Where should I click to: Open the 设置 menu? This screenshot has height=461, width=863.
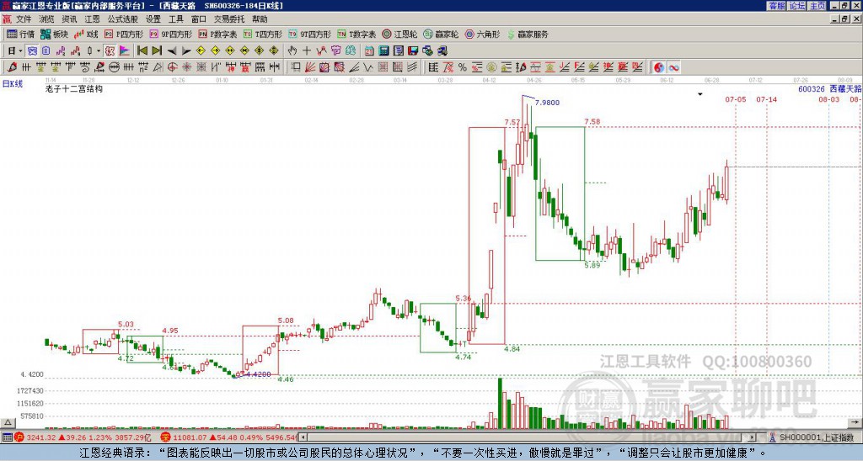click(153, 19)
